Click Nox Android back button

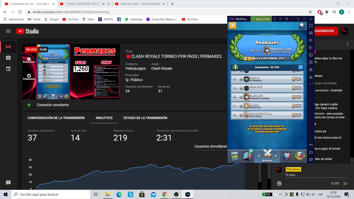click(x=311, y=145)
